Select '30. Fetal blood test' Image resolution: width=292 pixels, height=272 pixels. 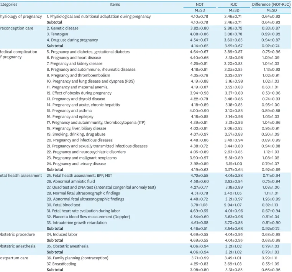(x=64, y=205)
